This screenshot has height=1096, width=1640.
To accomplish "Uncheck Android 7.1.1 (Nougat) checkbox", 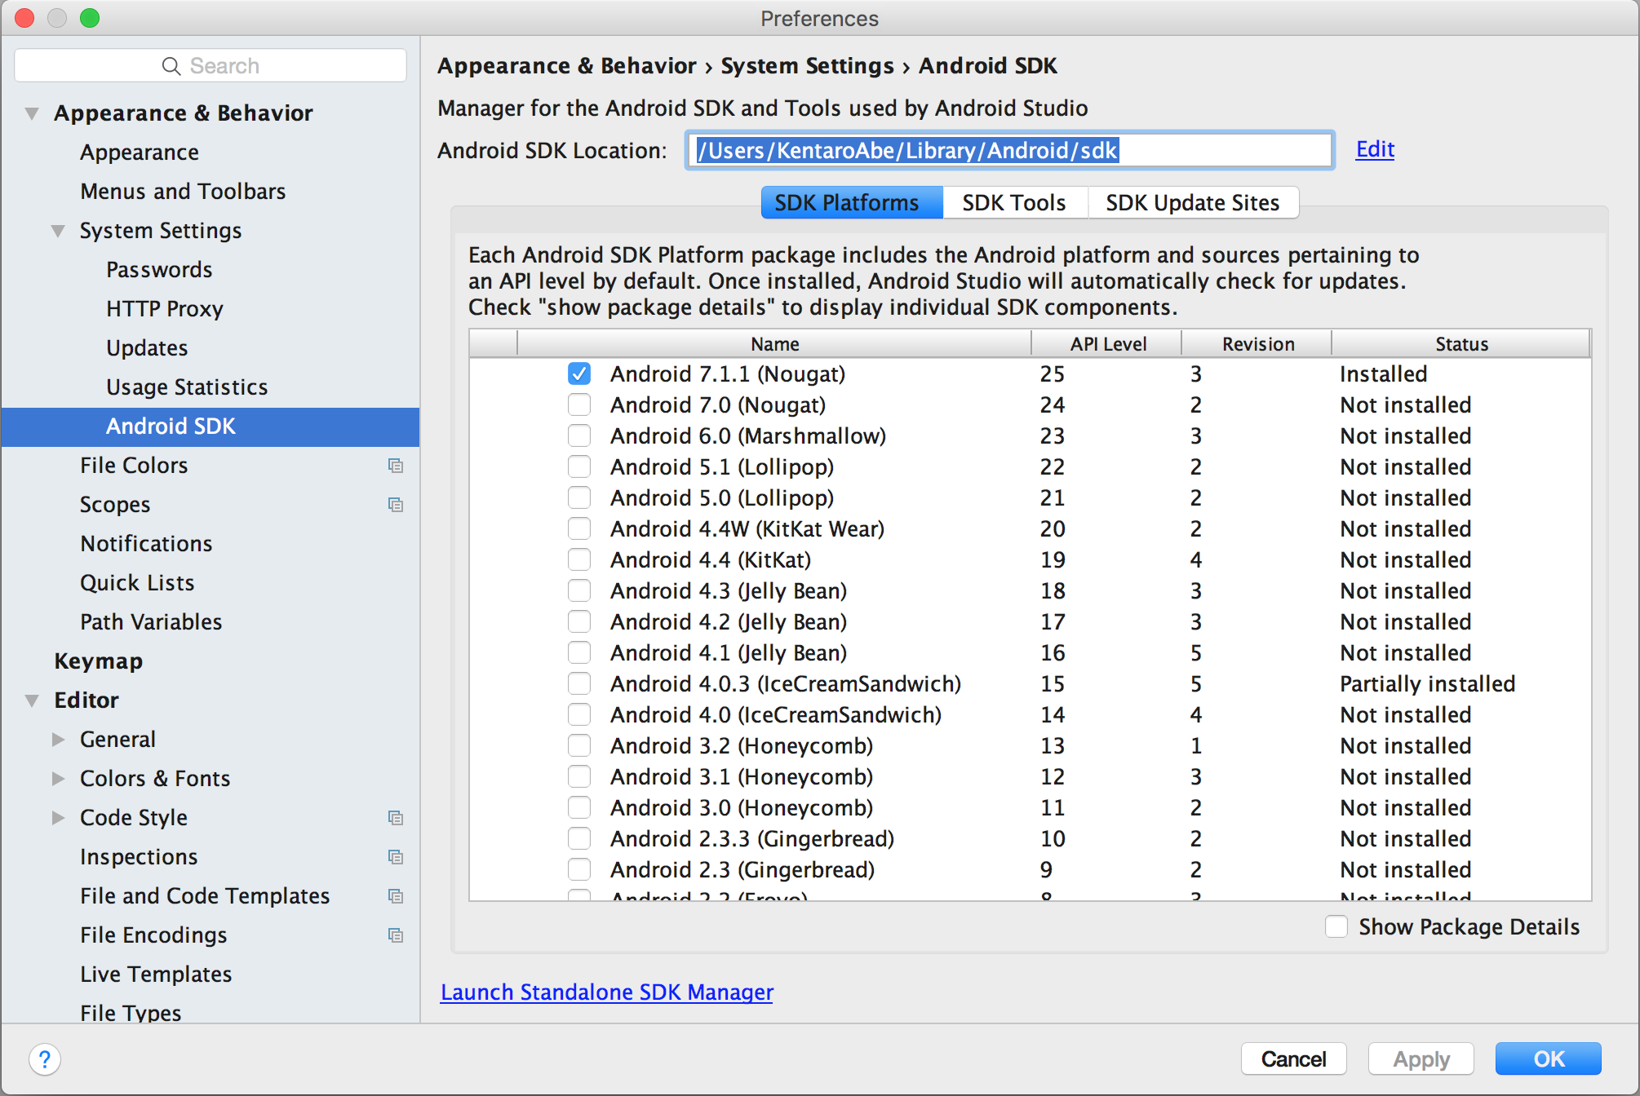I will 579,373.
